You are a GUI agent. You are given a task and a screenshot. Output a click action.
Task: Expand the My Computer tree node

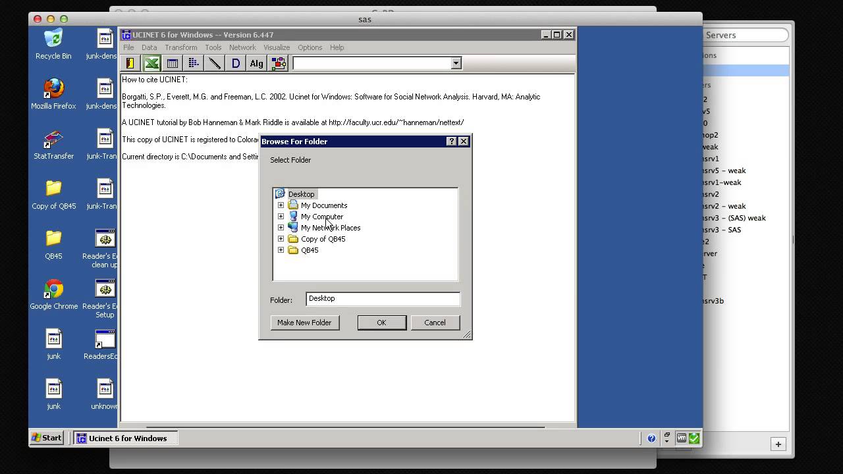pyautogui.click(x=281, y=217)
